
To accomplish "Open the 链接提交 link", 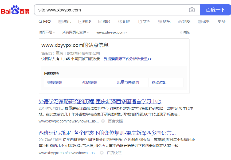I will tap(55, 82).
